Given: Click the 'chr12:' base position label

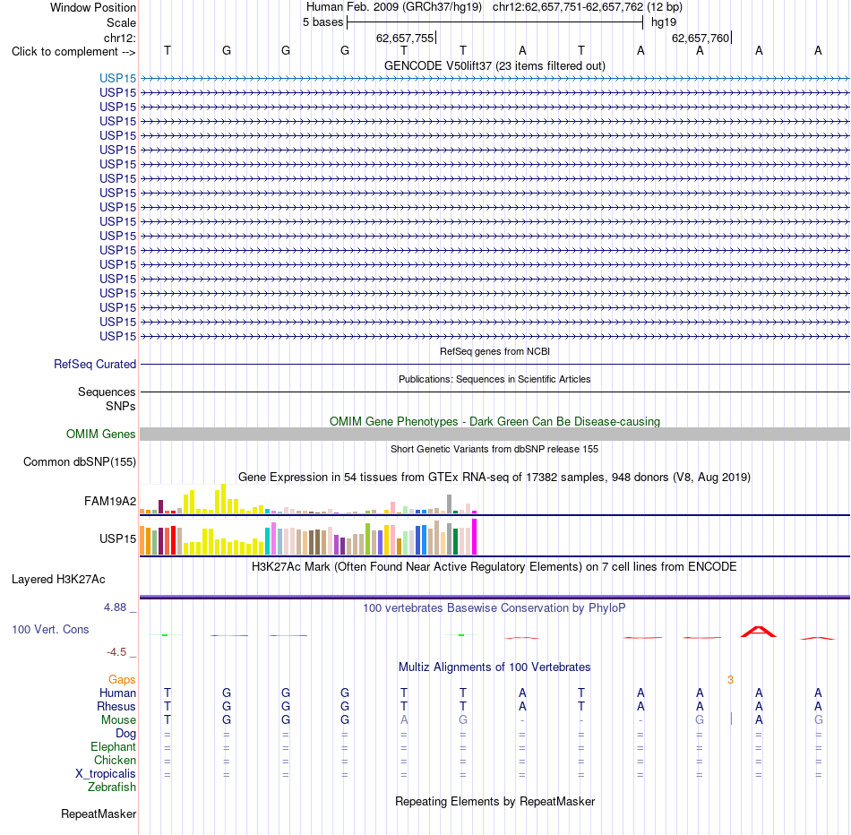Looking at the screenshot, I should [x=119, y=38].
